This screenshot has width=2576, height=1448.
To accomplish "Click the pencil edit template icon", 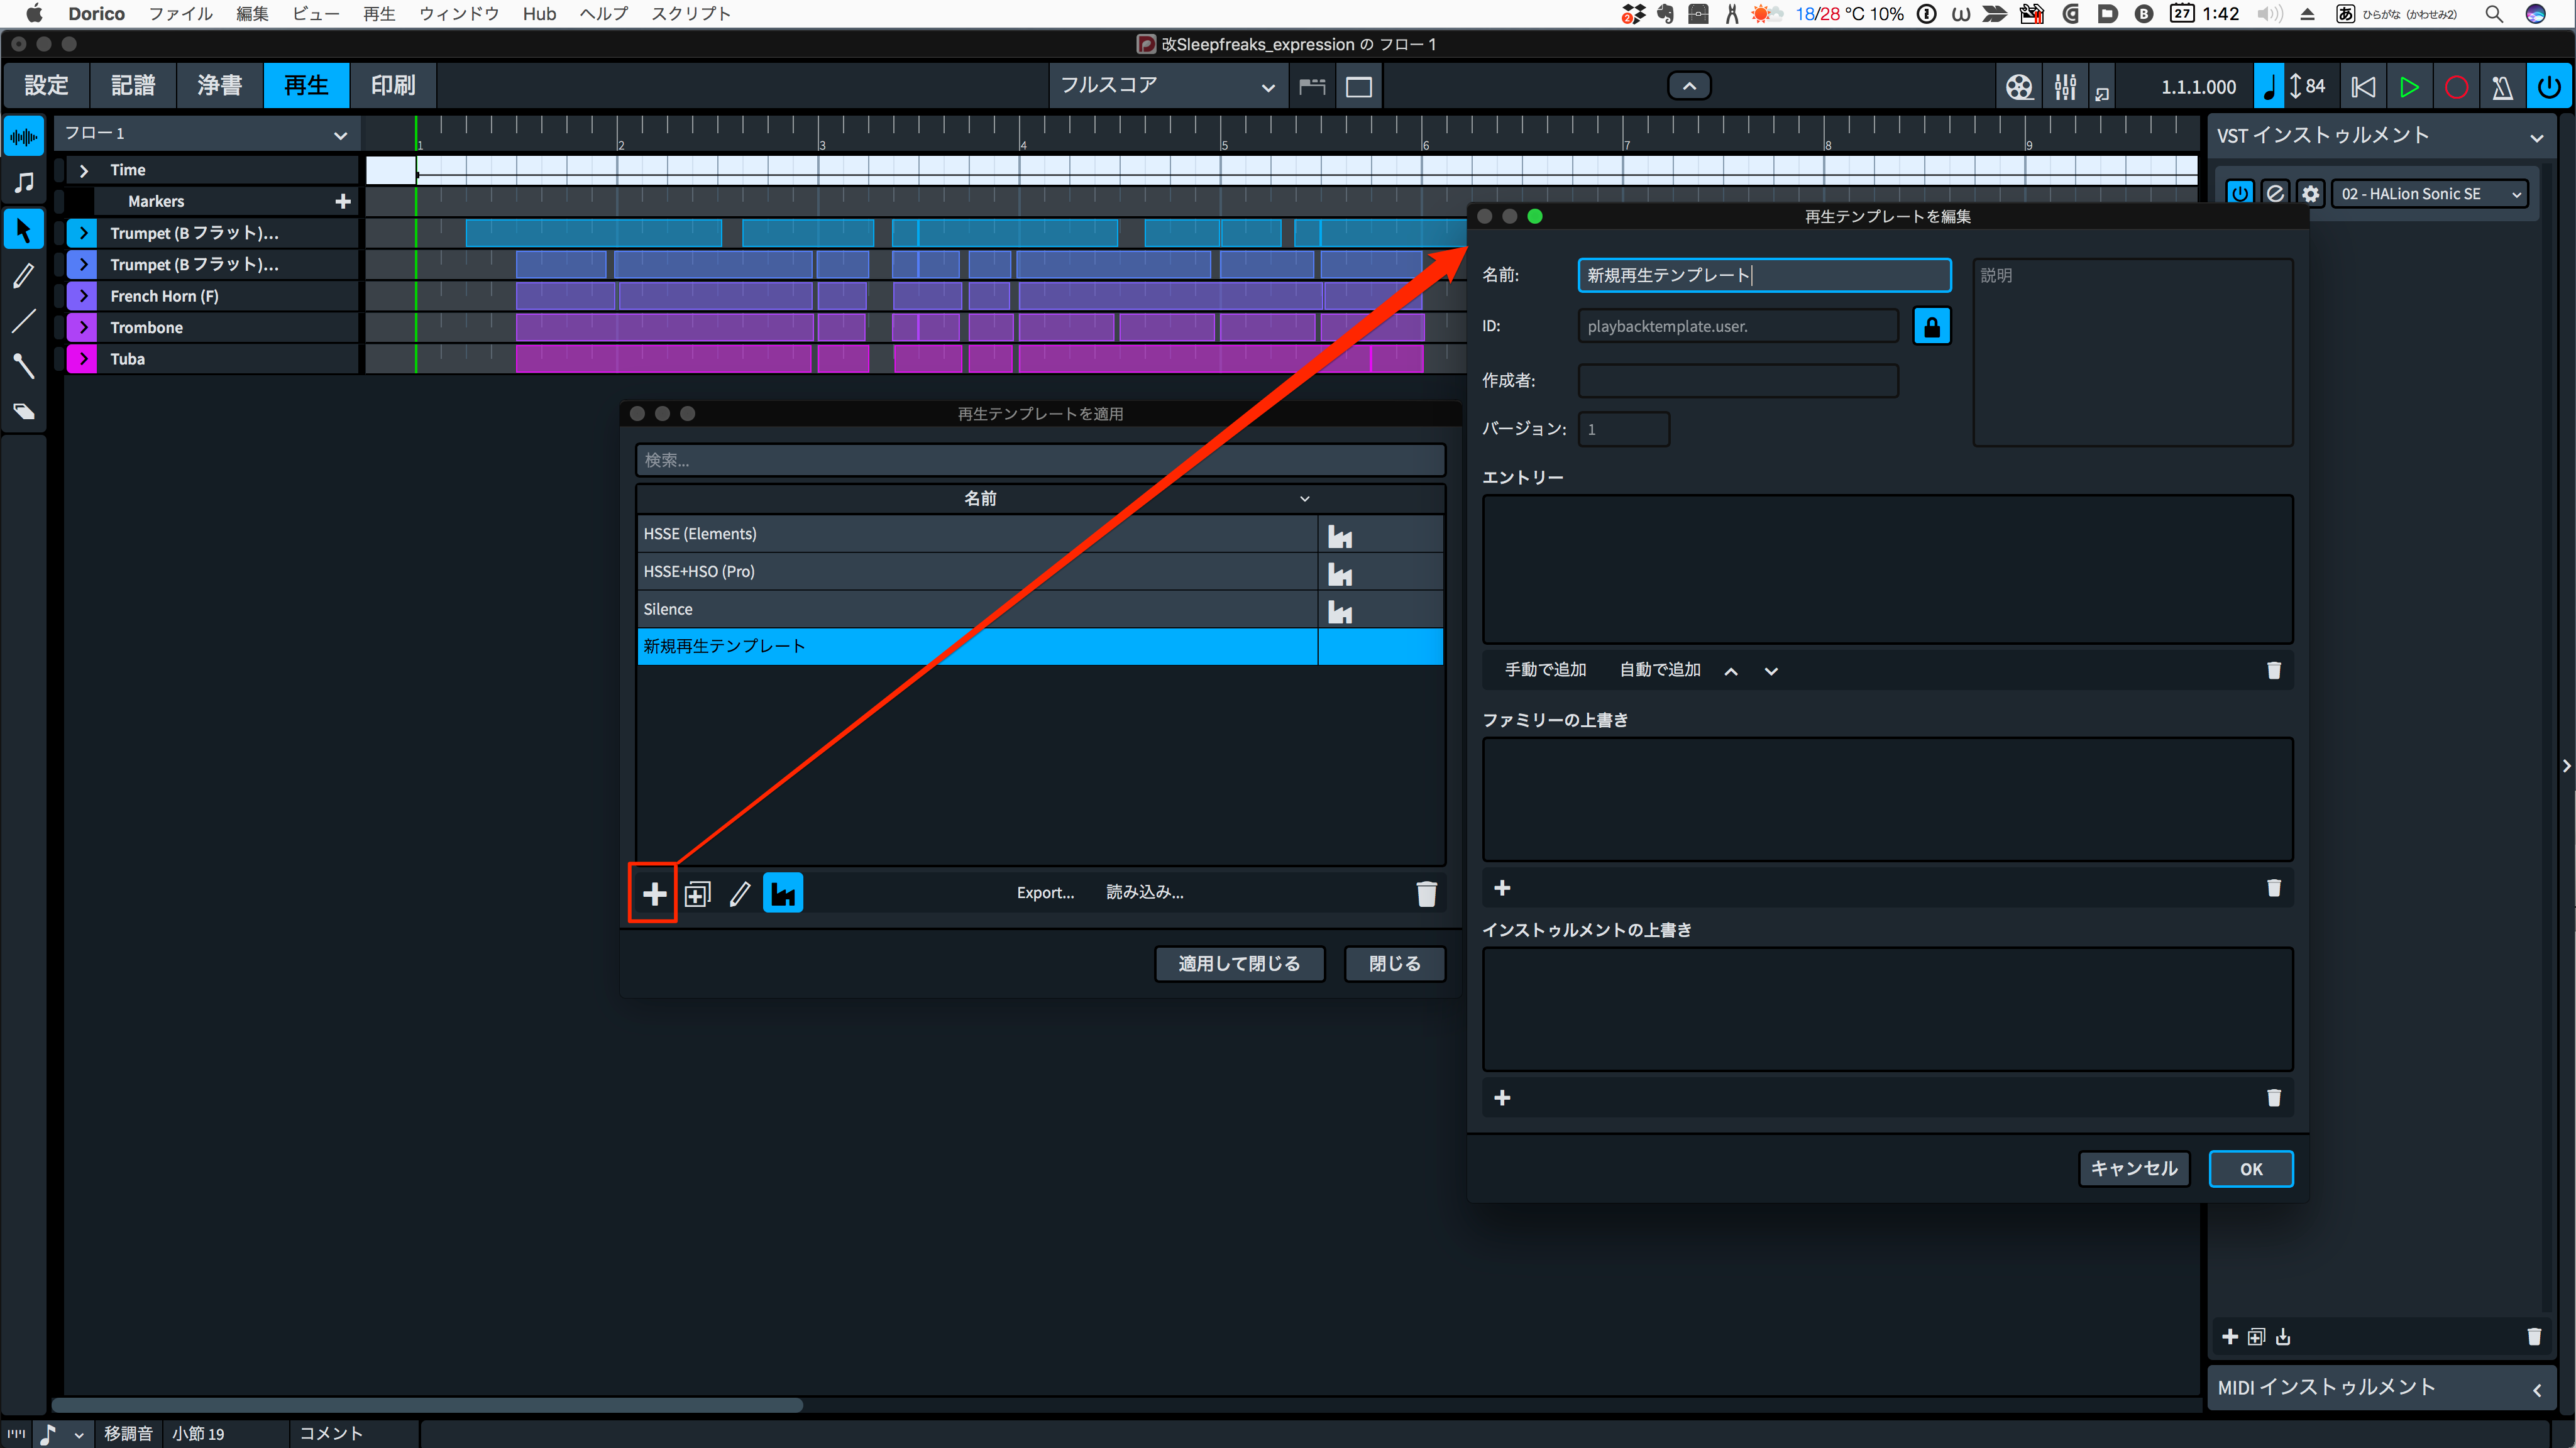I will click(x=740, y=893).
